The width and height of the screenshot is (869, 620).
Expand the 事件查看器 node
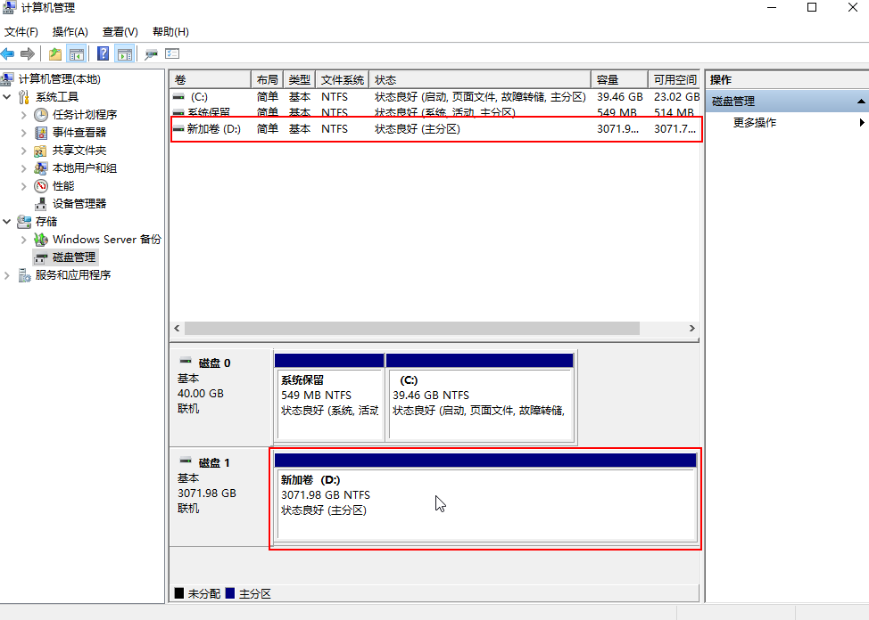[23, 133]
